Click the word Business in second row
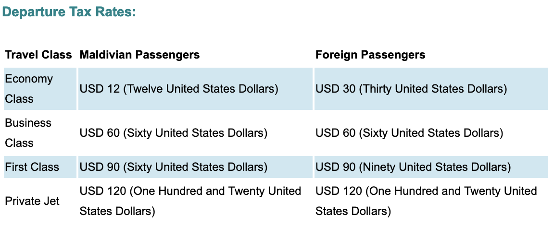The width and height of the screenshot is (554, 227). pyautogui.click(x=28, y=123)
